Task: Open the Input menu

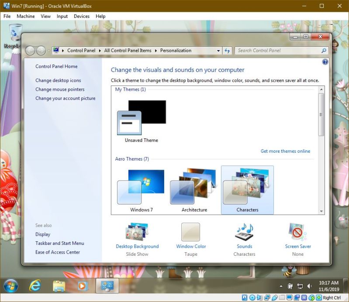Action: tap(62, 16)
